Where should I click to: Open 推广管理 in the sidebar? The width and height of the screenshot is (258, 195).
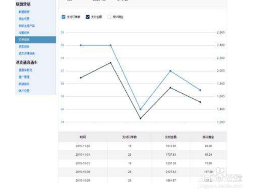(x=24, y=77)
